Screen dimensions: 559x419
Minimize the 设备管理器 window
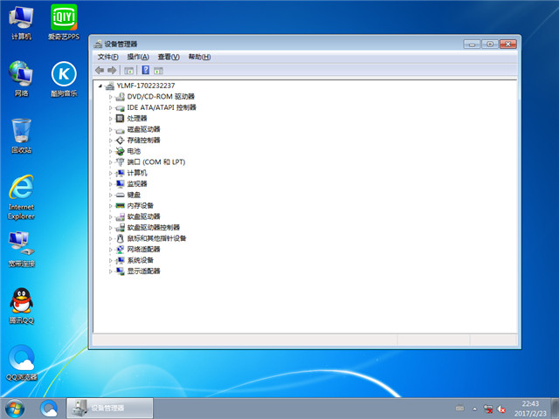pos(472,45)
